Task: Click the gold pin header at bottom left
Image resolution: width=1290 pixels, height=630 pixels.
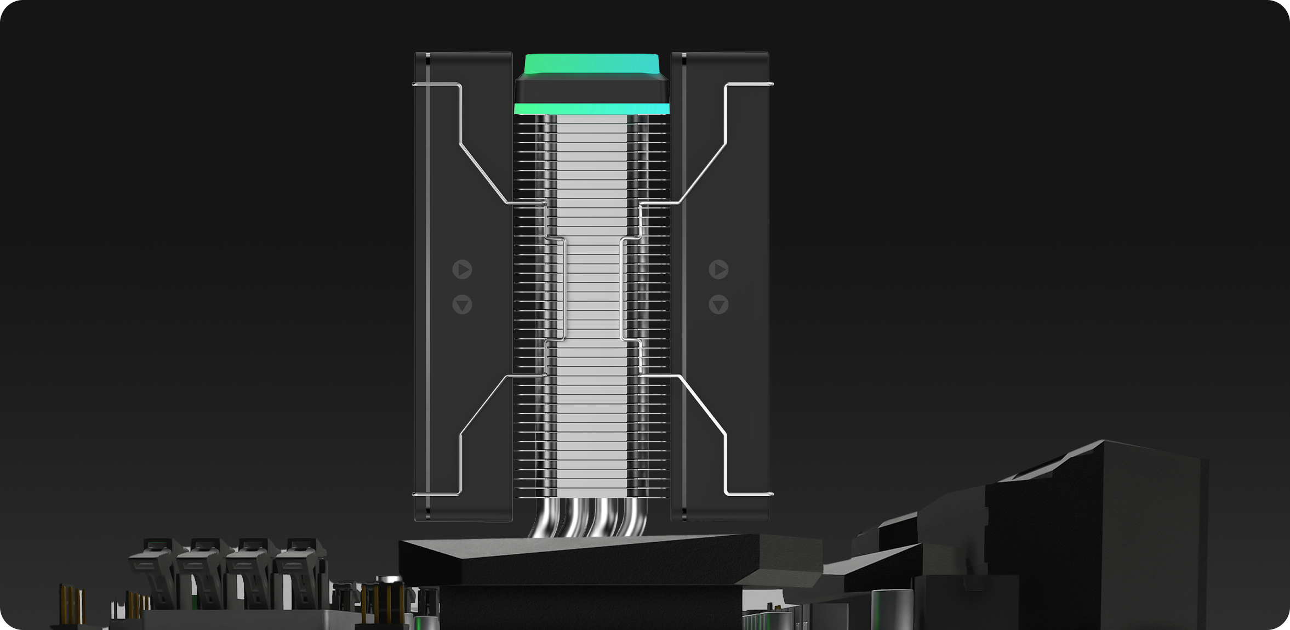Action: click(72, 603)
